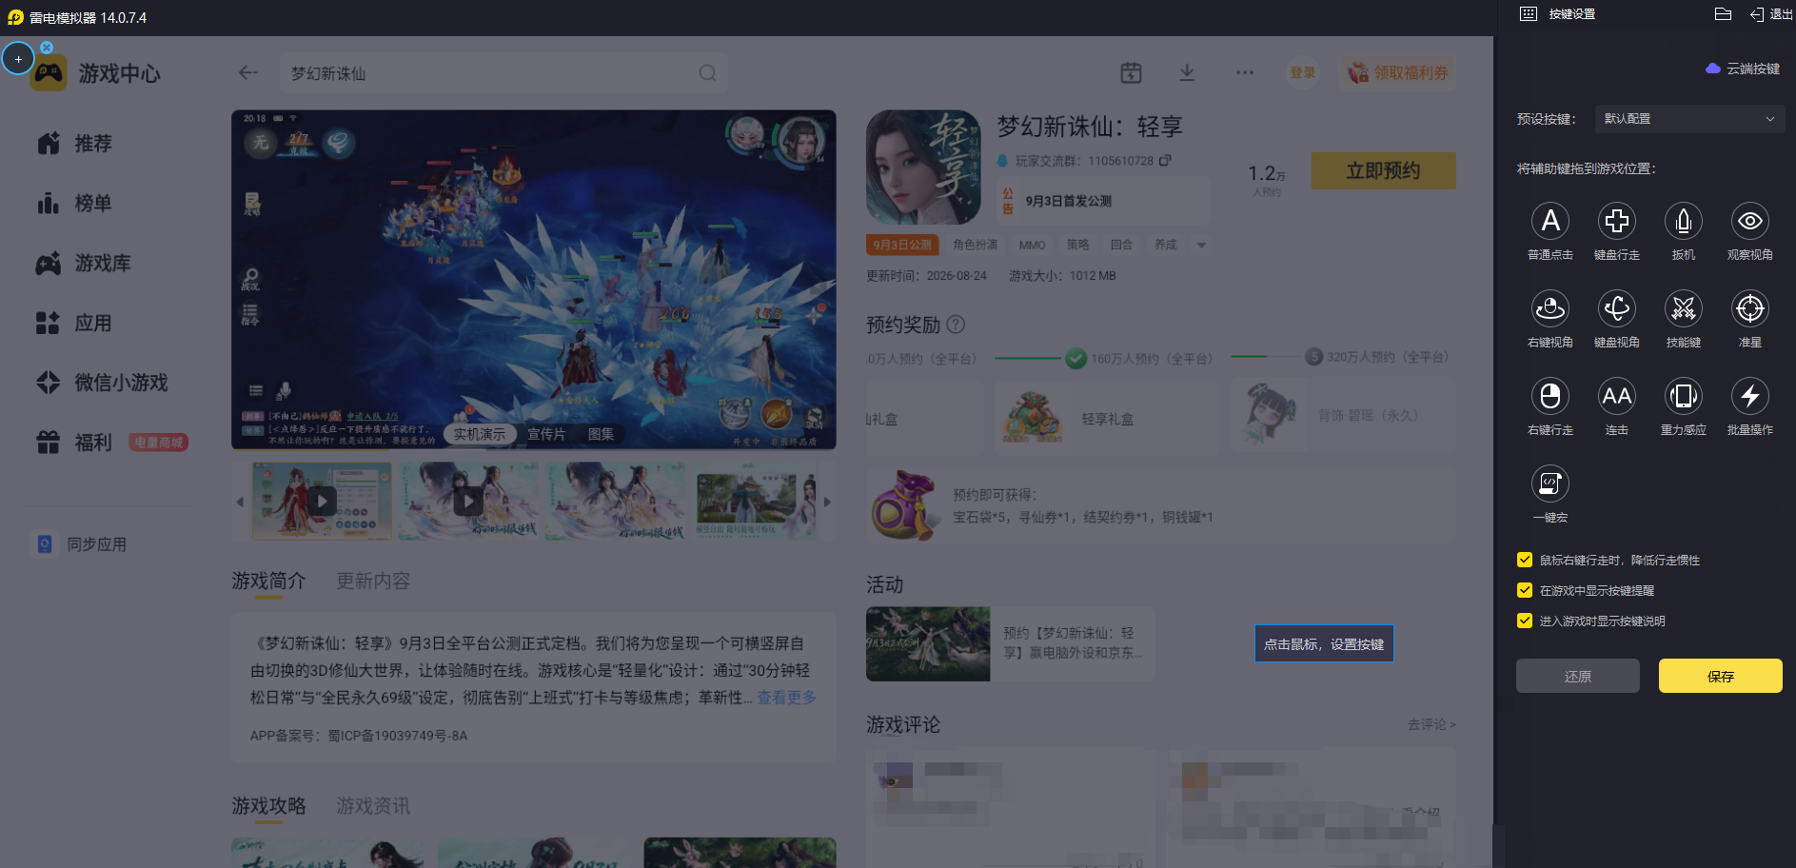Open 榜单 rankings in the sidebar

pyautogui.click(x=74, y=204)
